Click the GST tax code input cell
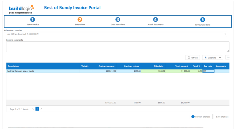Screen dimensions: 235x129 [208, 71]
